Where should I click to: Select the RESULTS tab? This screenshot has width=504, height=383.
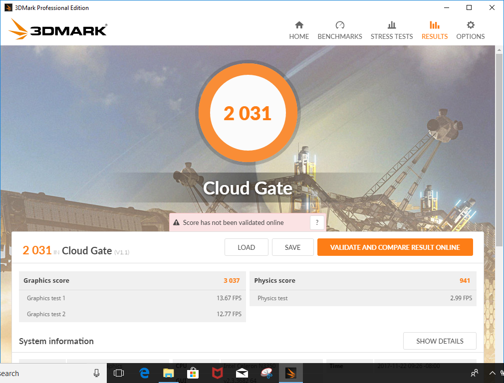click(x=435, y=30)
